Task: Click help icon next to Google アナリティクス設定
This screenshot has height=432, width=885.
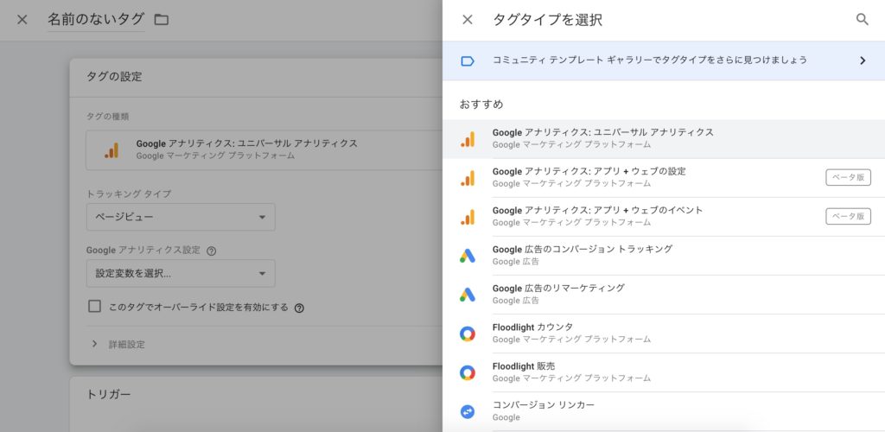Action: (x=212, y=251)
